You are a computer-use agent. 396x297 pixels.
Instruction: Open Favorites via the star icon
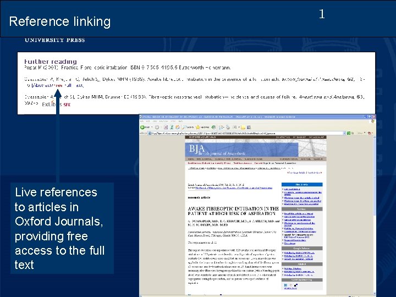pos(202,127)
